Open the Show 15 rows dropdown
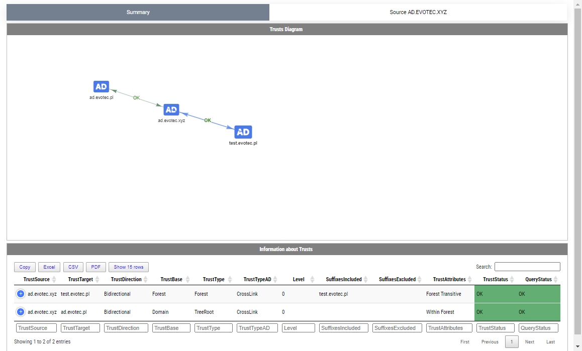This screenshot has height=351, width=582. pyautogui.click(x=129, y=267)
